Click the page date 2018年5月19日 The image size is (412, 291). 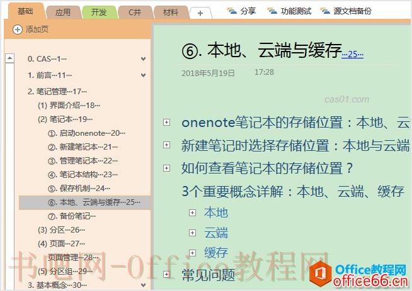[208, 73]
